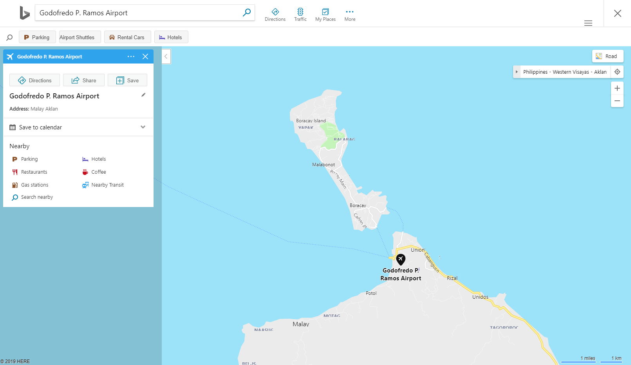
Task: Save the airport to a collection
Action: [127, 80]
